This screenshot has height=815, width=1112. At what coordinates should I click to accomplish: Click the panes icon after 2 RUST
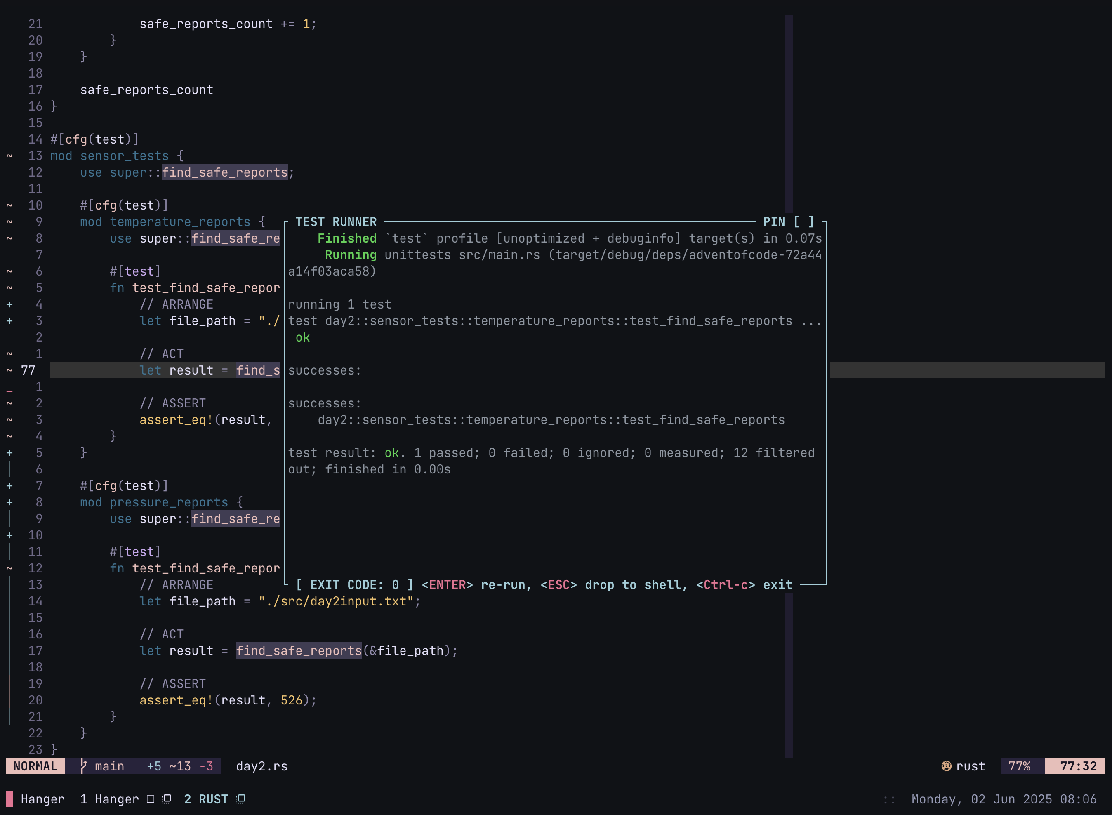pos(240,799)
